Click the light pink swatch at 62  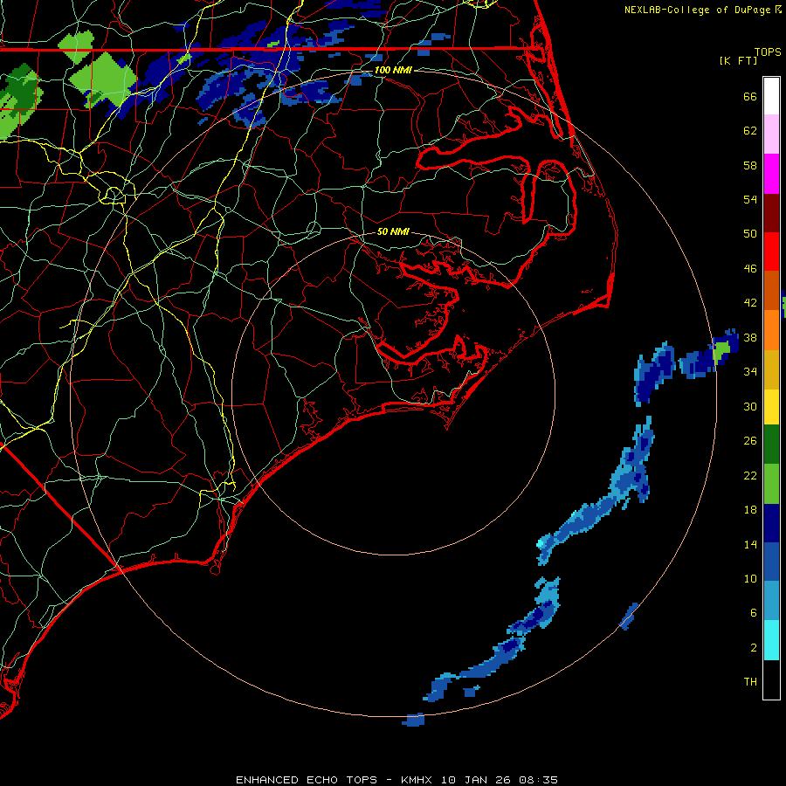[x=771, y=134]
